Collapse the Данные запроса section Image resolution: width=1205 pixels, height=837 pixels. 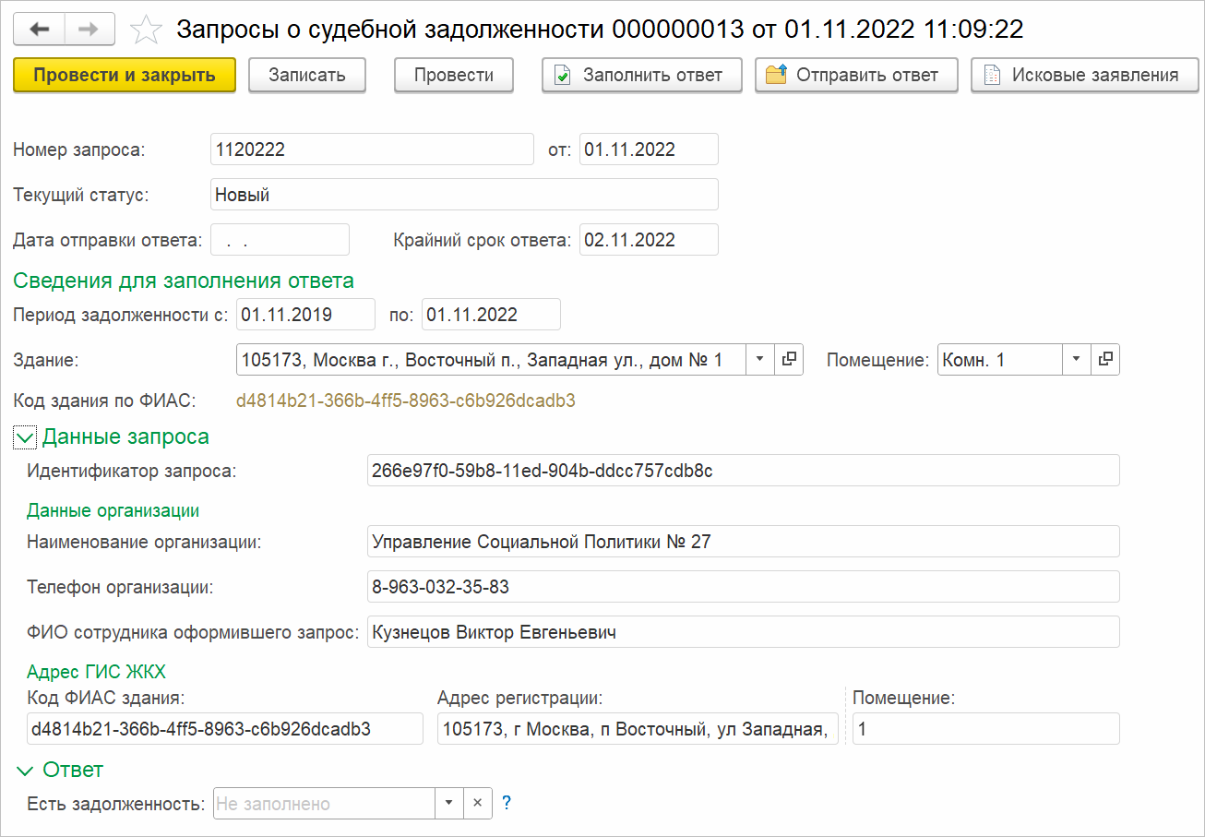(x=25, y=437)
